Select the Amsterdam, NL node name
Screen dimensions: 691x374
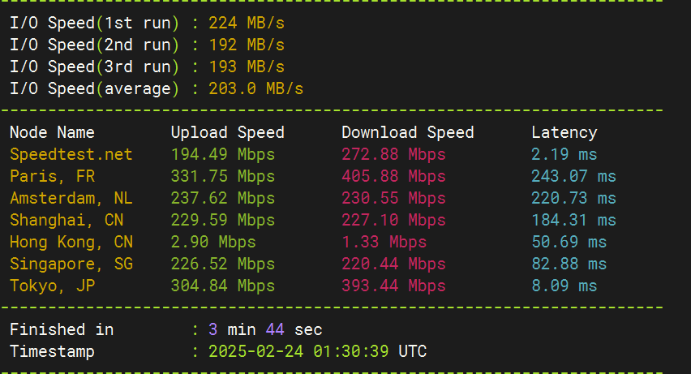click(x=71, y=198)
